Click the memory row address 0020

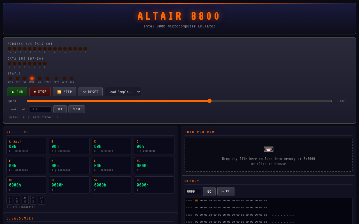pyautogui.click(x=189, y=215)
